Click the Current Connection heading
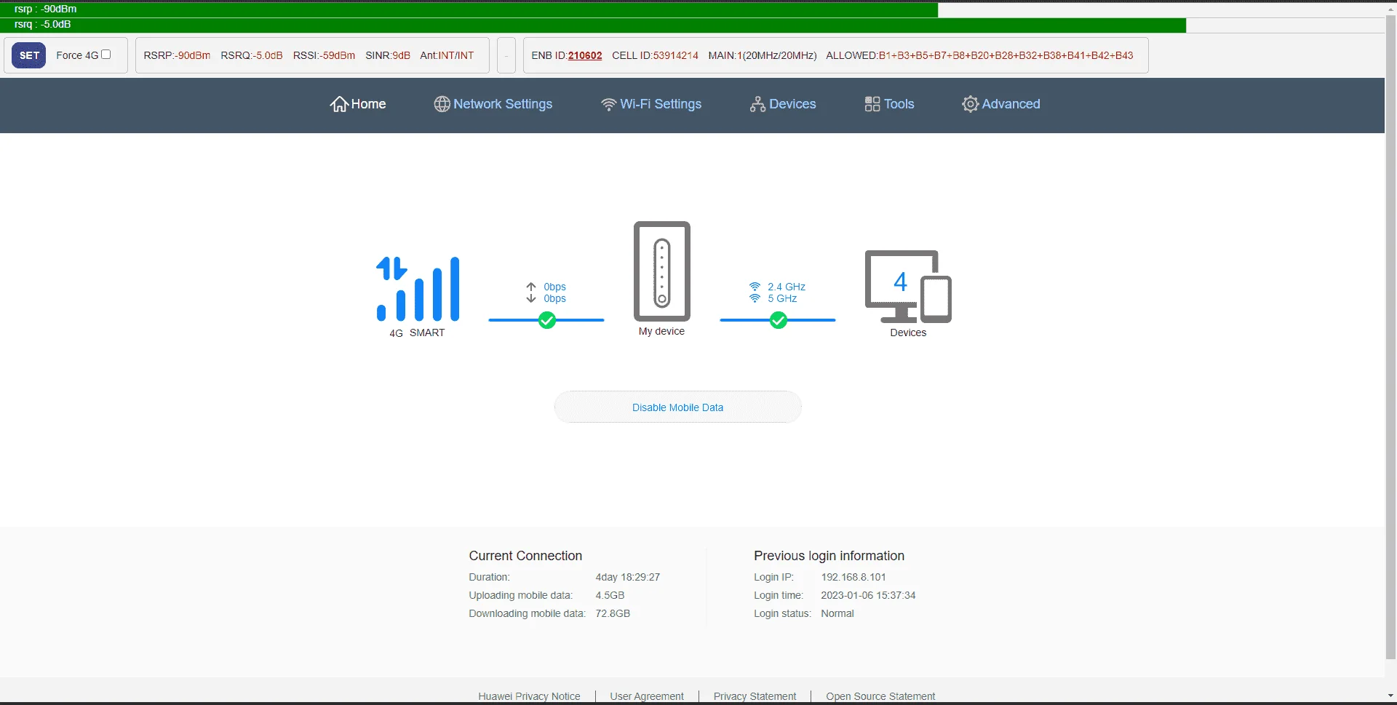Viewport: 1397px width, 705px height. pos(525,556)
